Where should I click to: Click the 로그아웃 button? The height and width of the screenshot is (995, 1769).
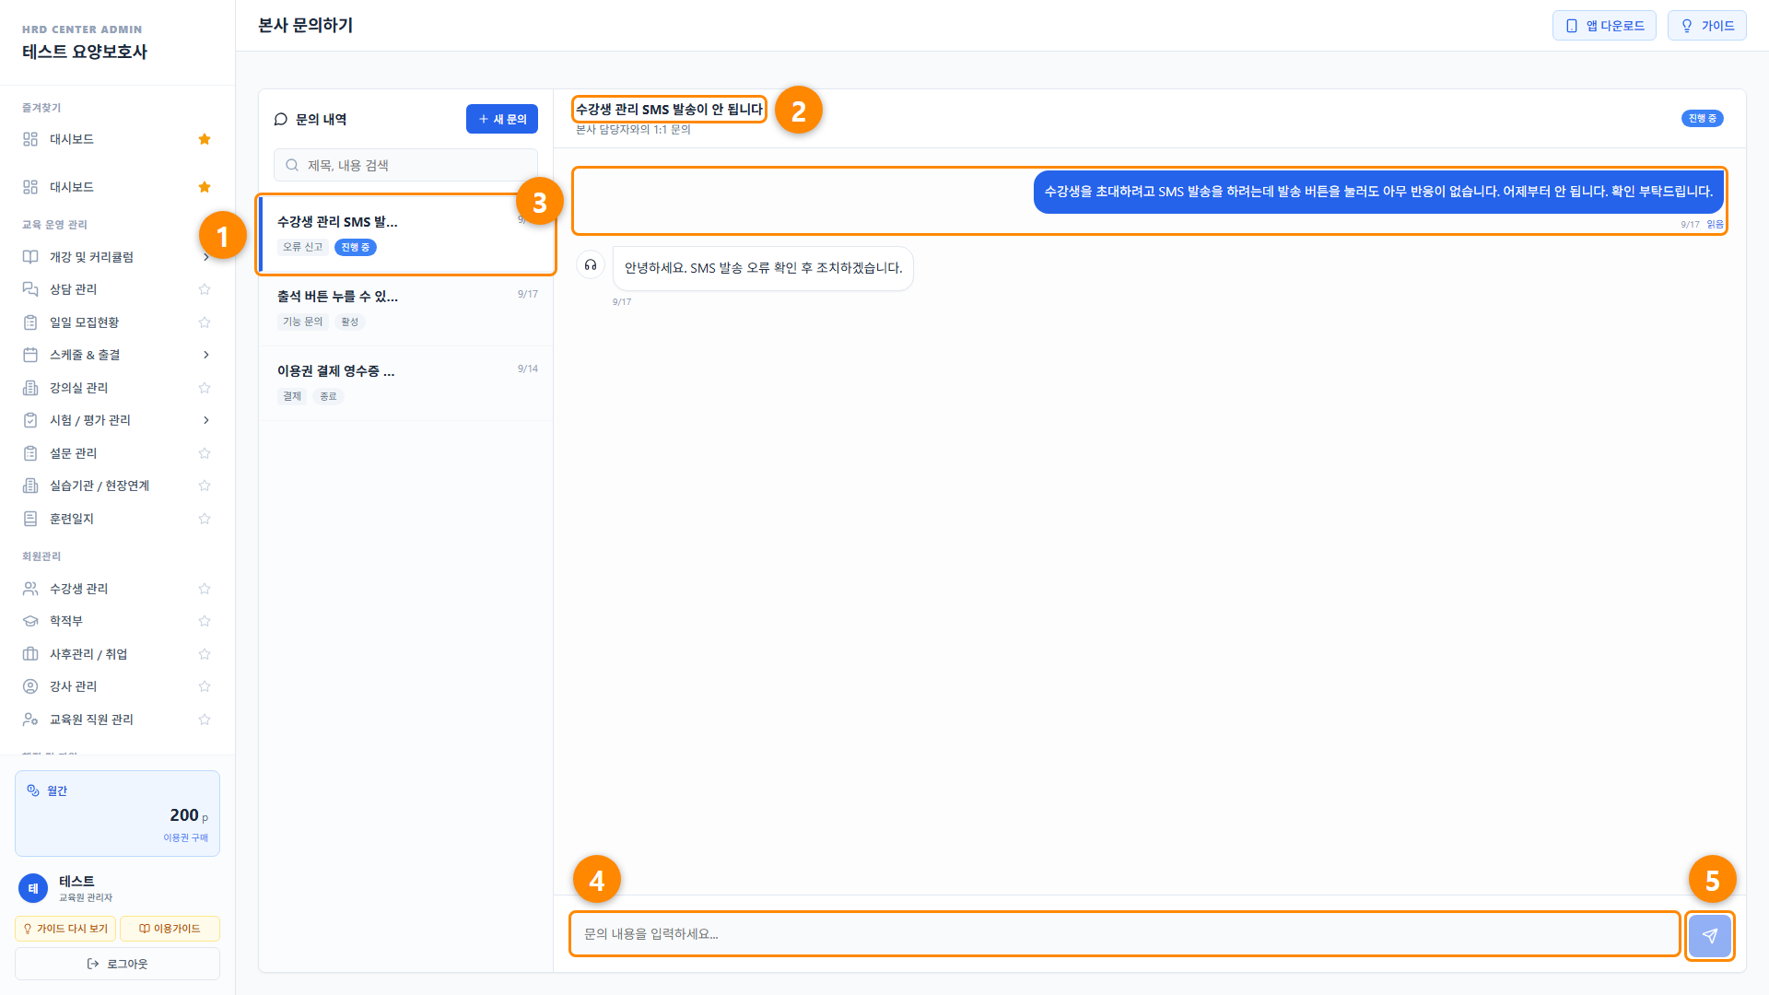click(x=117, y=964)
